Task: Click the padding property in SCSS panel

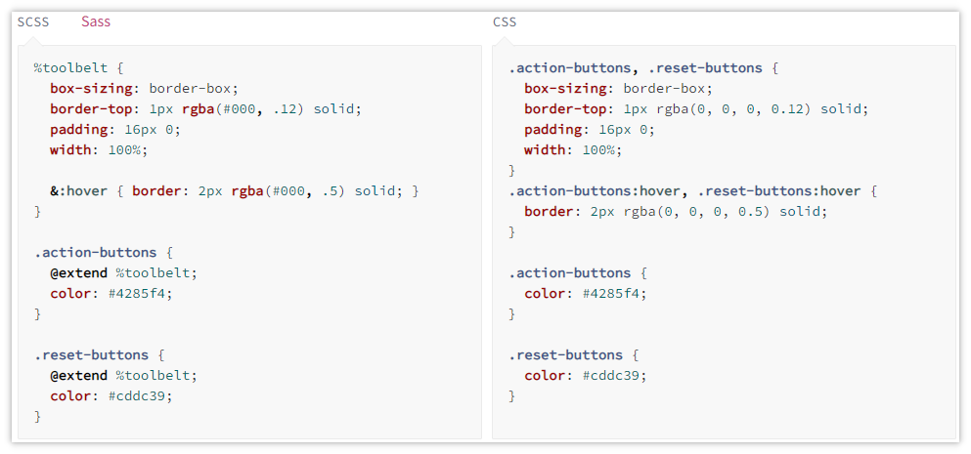Action: pyautogui.click(x=78, y=130)
